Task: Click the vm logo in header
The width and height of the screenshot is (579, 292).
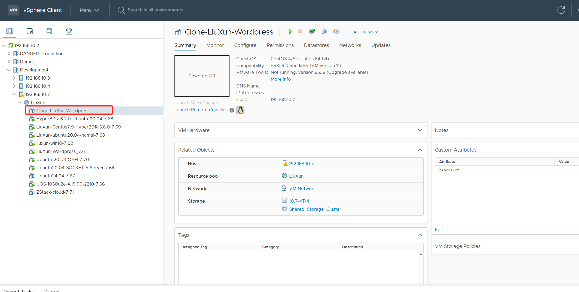Action: pos(13,10)
